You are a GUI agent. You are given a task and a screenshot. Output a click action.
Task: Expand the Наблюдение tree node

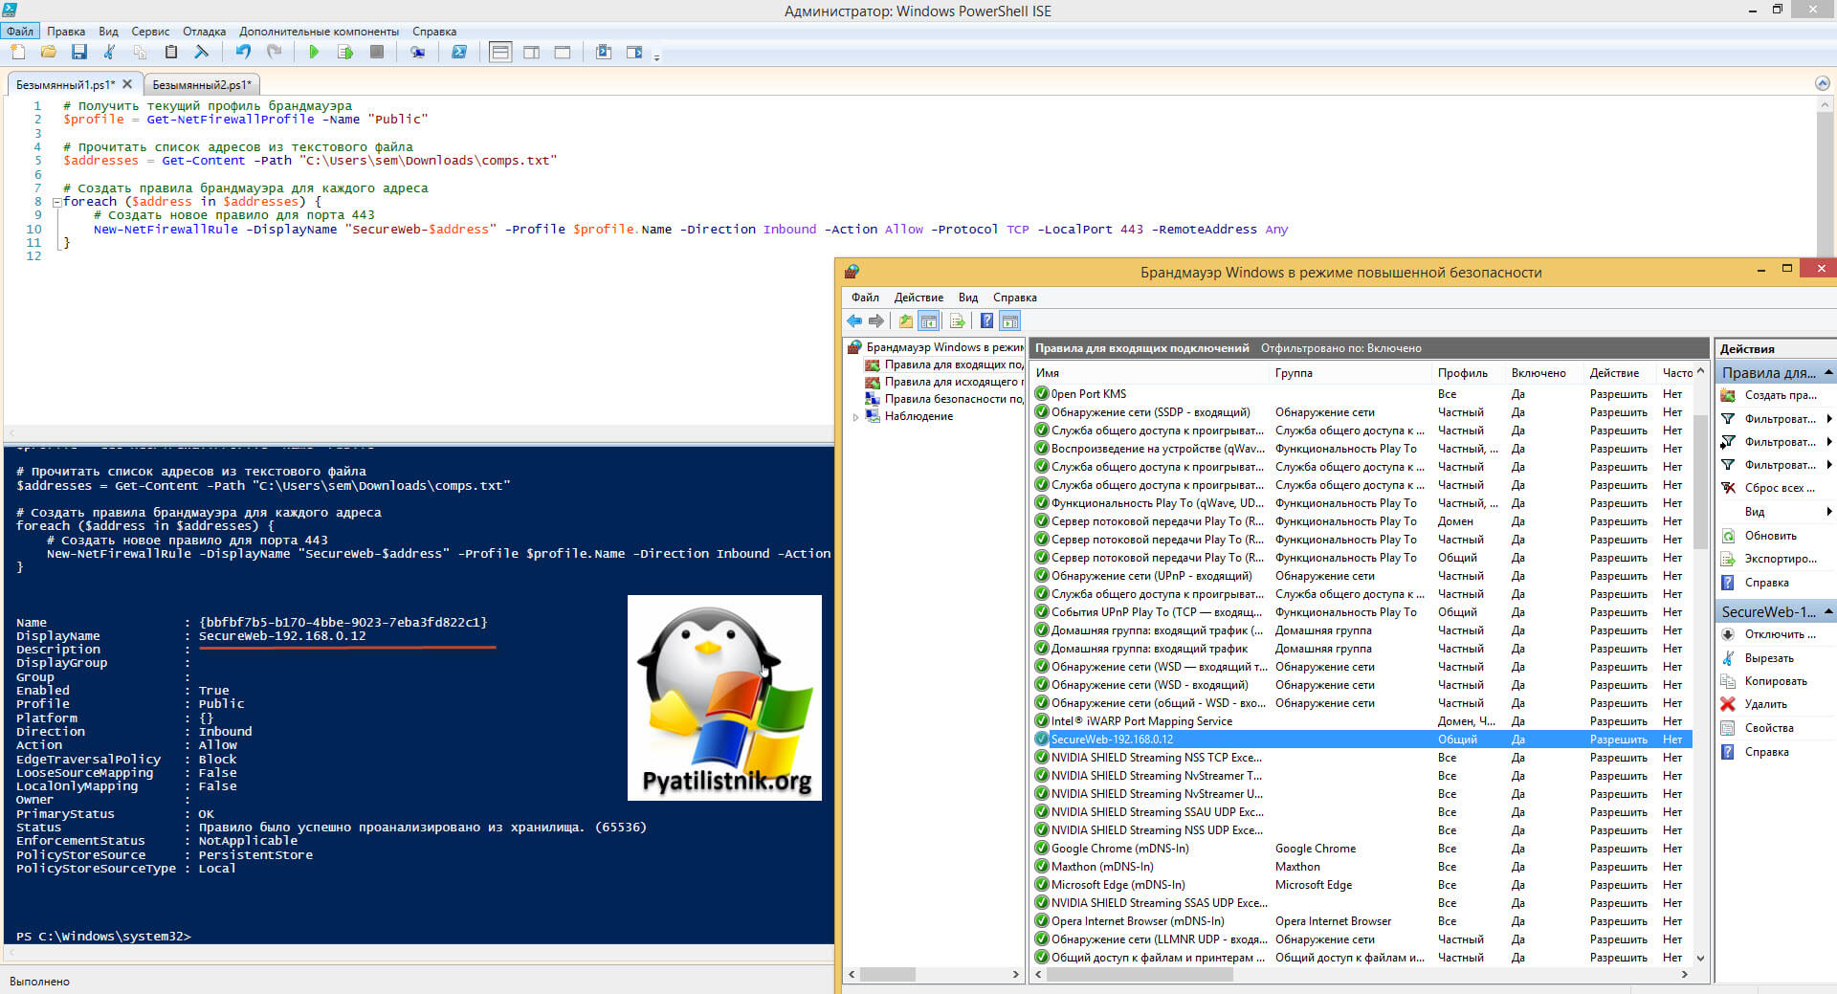(855, 417)
